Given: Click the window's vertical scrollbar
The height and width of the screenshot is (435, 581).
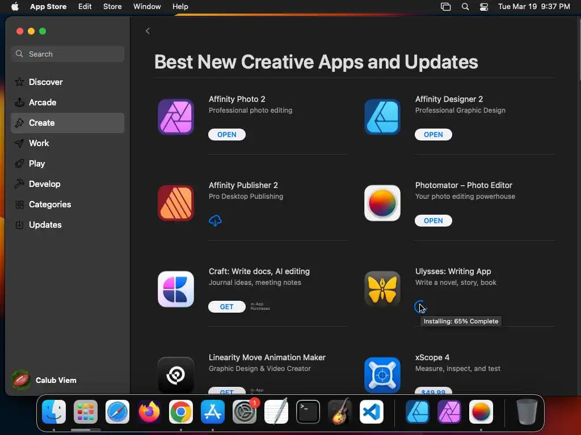Looking at the screenshot, I should 579,49.
